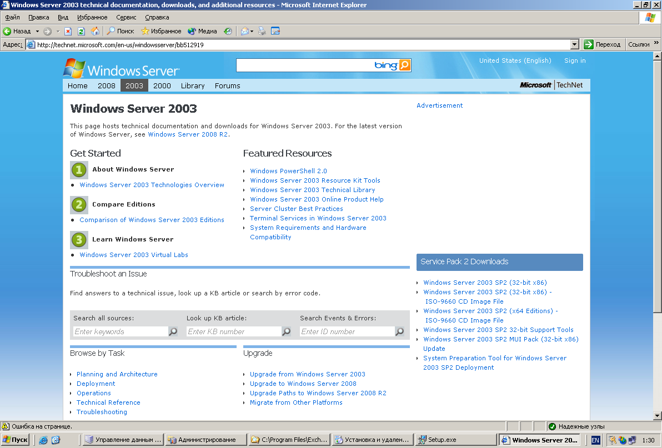Click the Enter ID number field
Screen dimensions: 662x448
coord(347,331)
